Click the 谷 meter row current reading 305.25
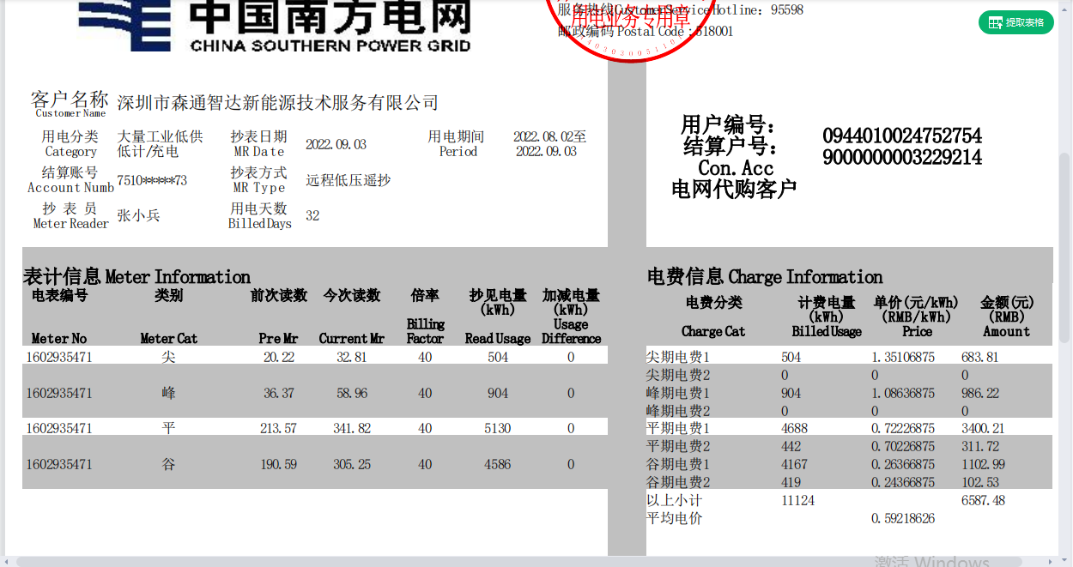Screen dimensions: 1073x567 (x=352, y=464)
